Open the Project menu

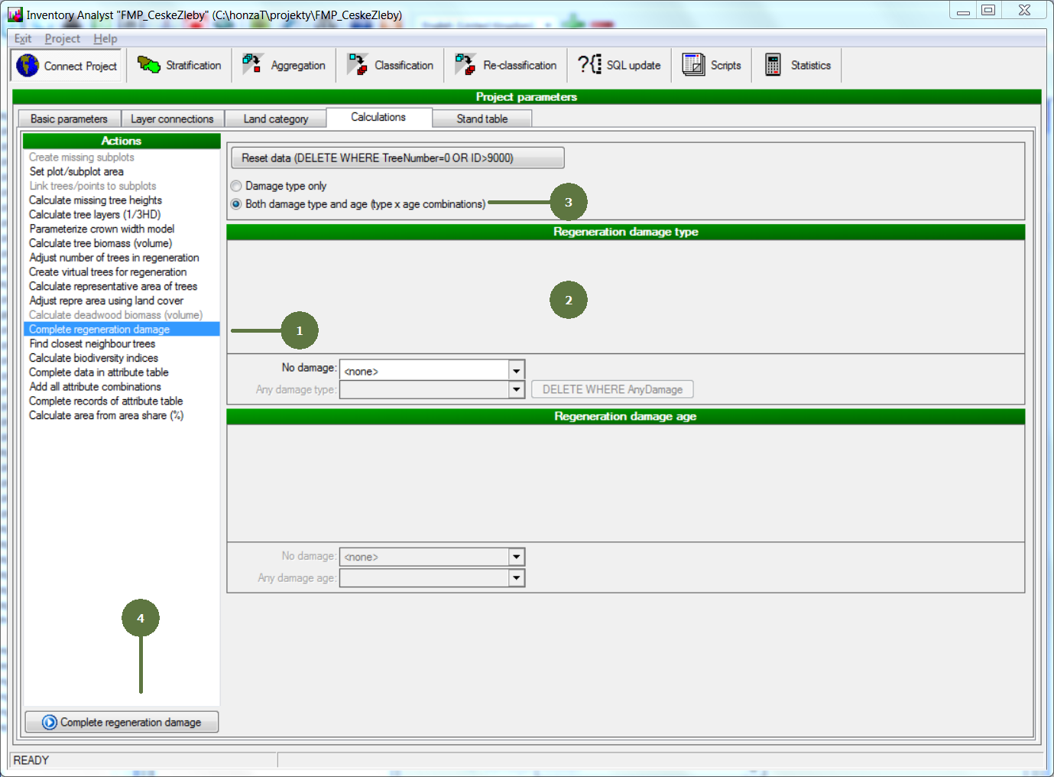pyautogui.click(x=62, y=39)
